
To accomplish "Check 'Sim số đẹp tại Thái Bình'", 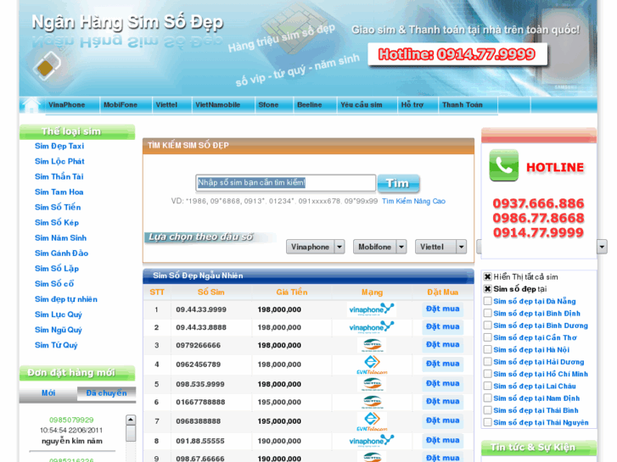I will [x=487, y=410].
